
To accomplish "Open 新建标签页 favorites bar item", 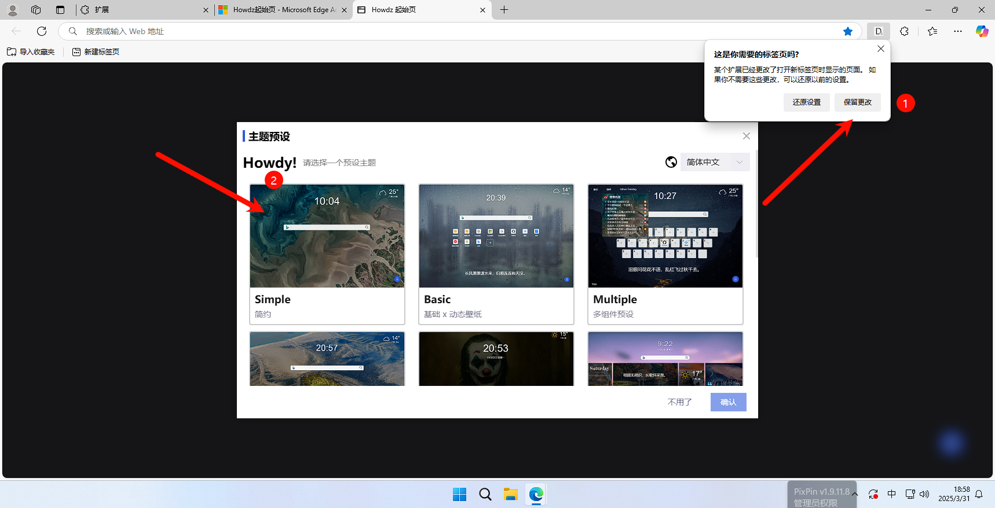I will (x=96, y=52).
